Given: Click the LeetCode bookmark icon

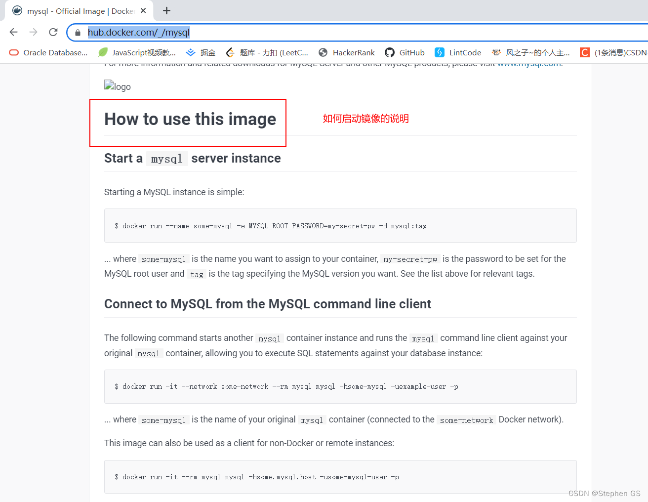Looking at the screenshot, I should [230, 52].
